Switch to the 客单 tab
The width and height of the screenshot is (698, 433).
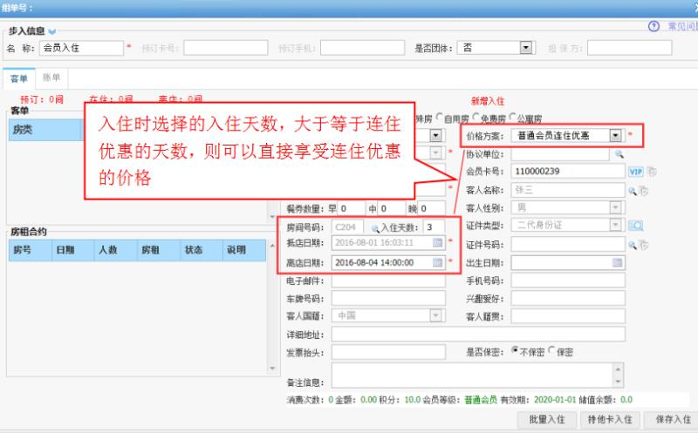[18, 78]
